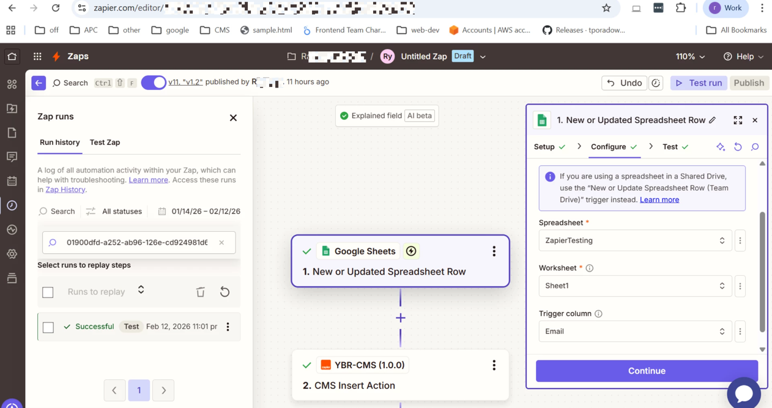Click the Zap History clock icon in sidebar

tap(12, 206)
